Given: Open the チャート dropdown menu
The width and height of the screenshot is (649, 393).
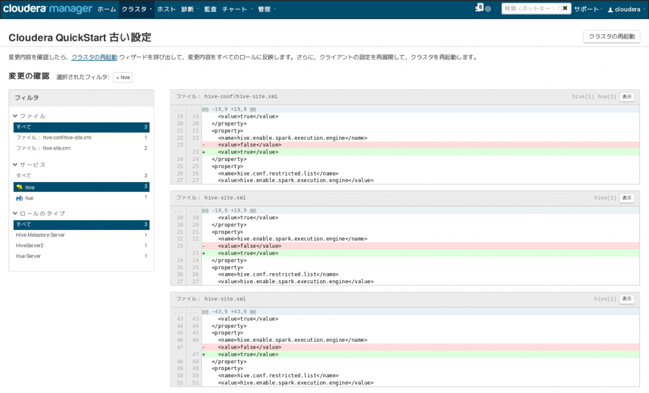Looking at the screenshot, I should (x=237, y=9).
